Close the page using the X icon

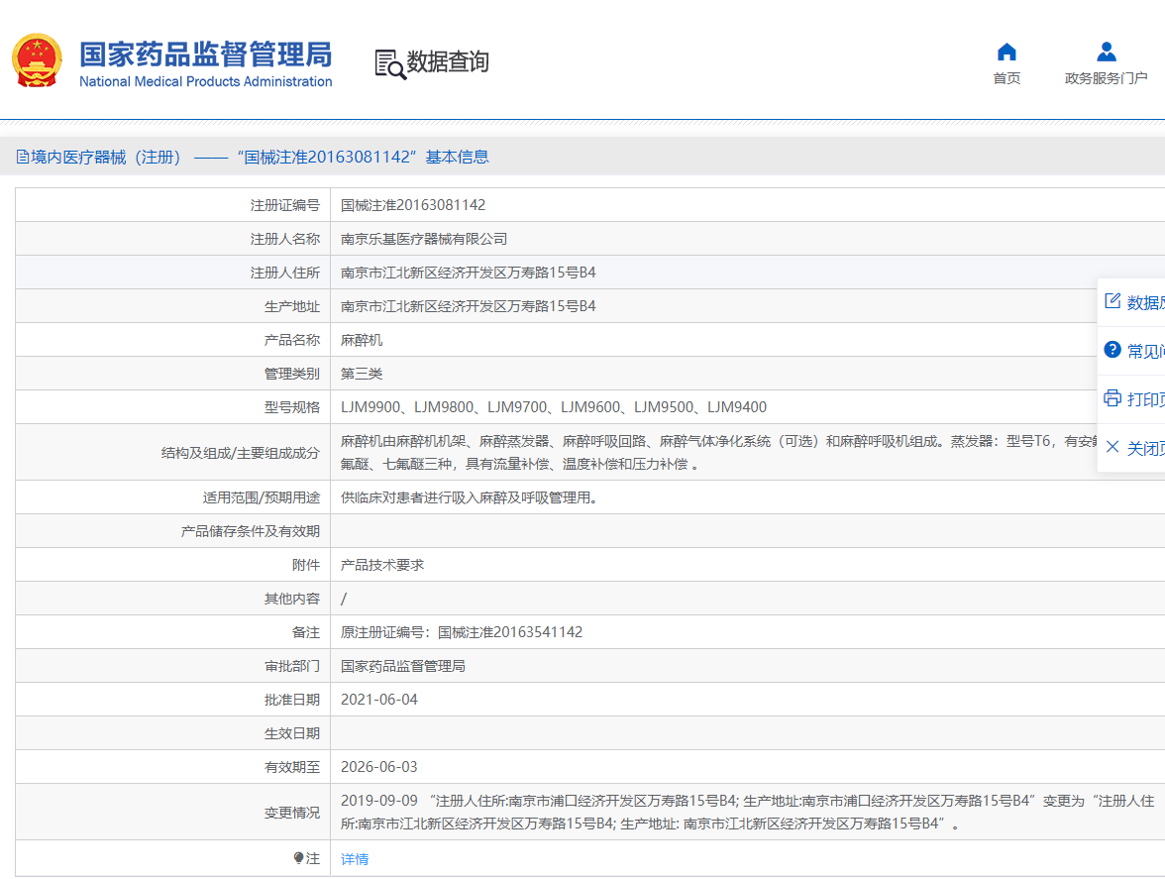pyautogui.click(x=1112, y=447)
